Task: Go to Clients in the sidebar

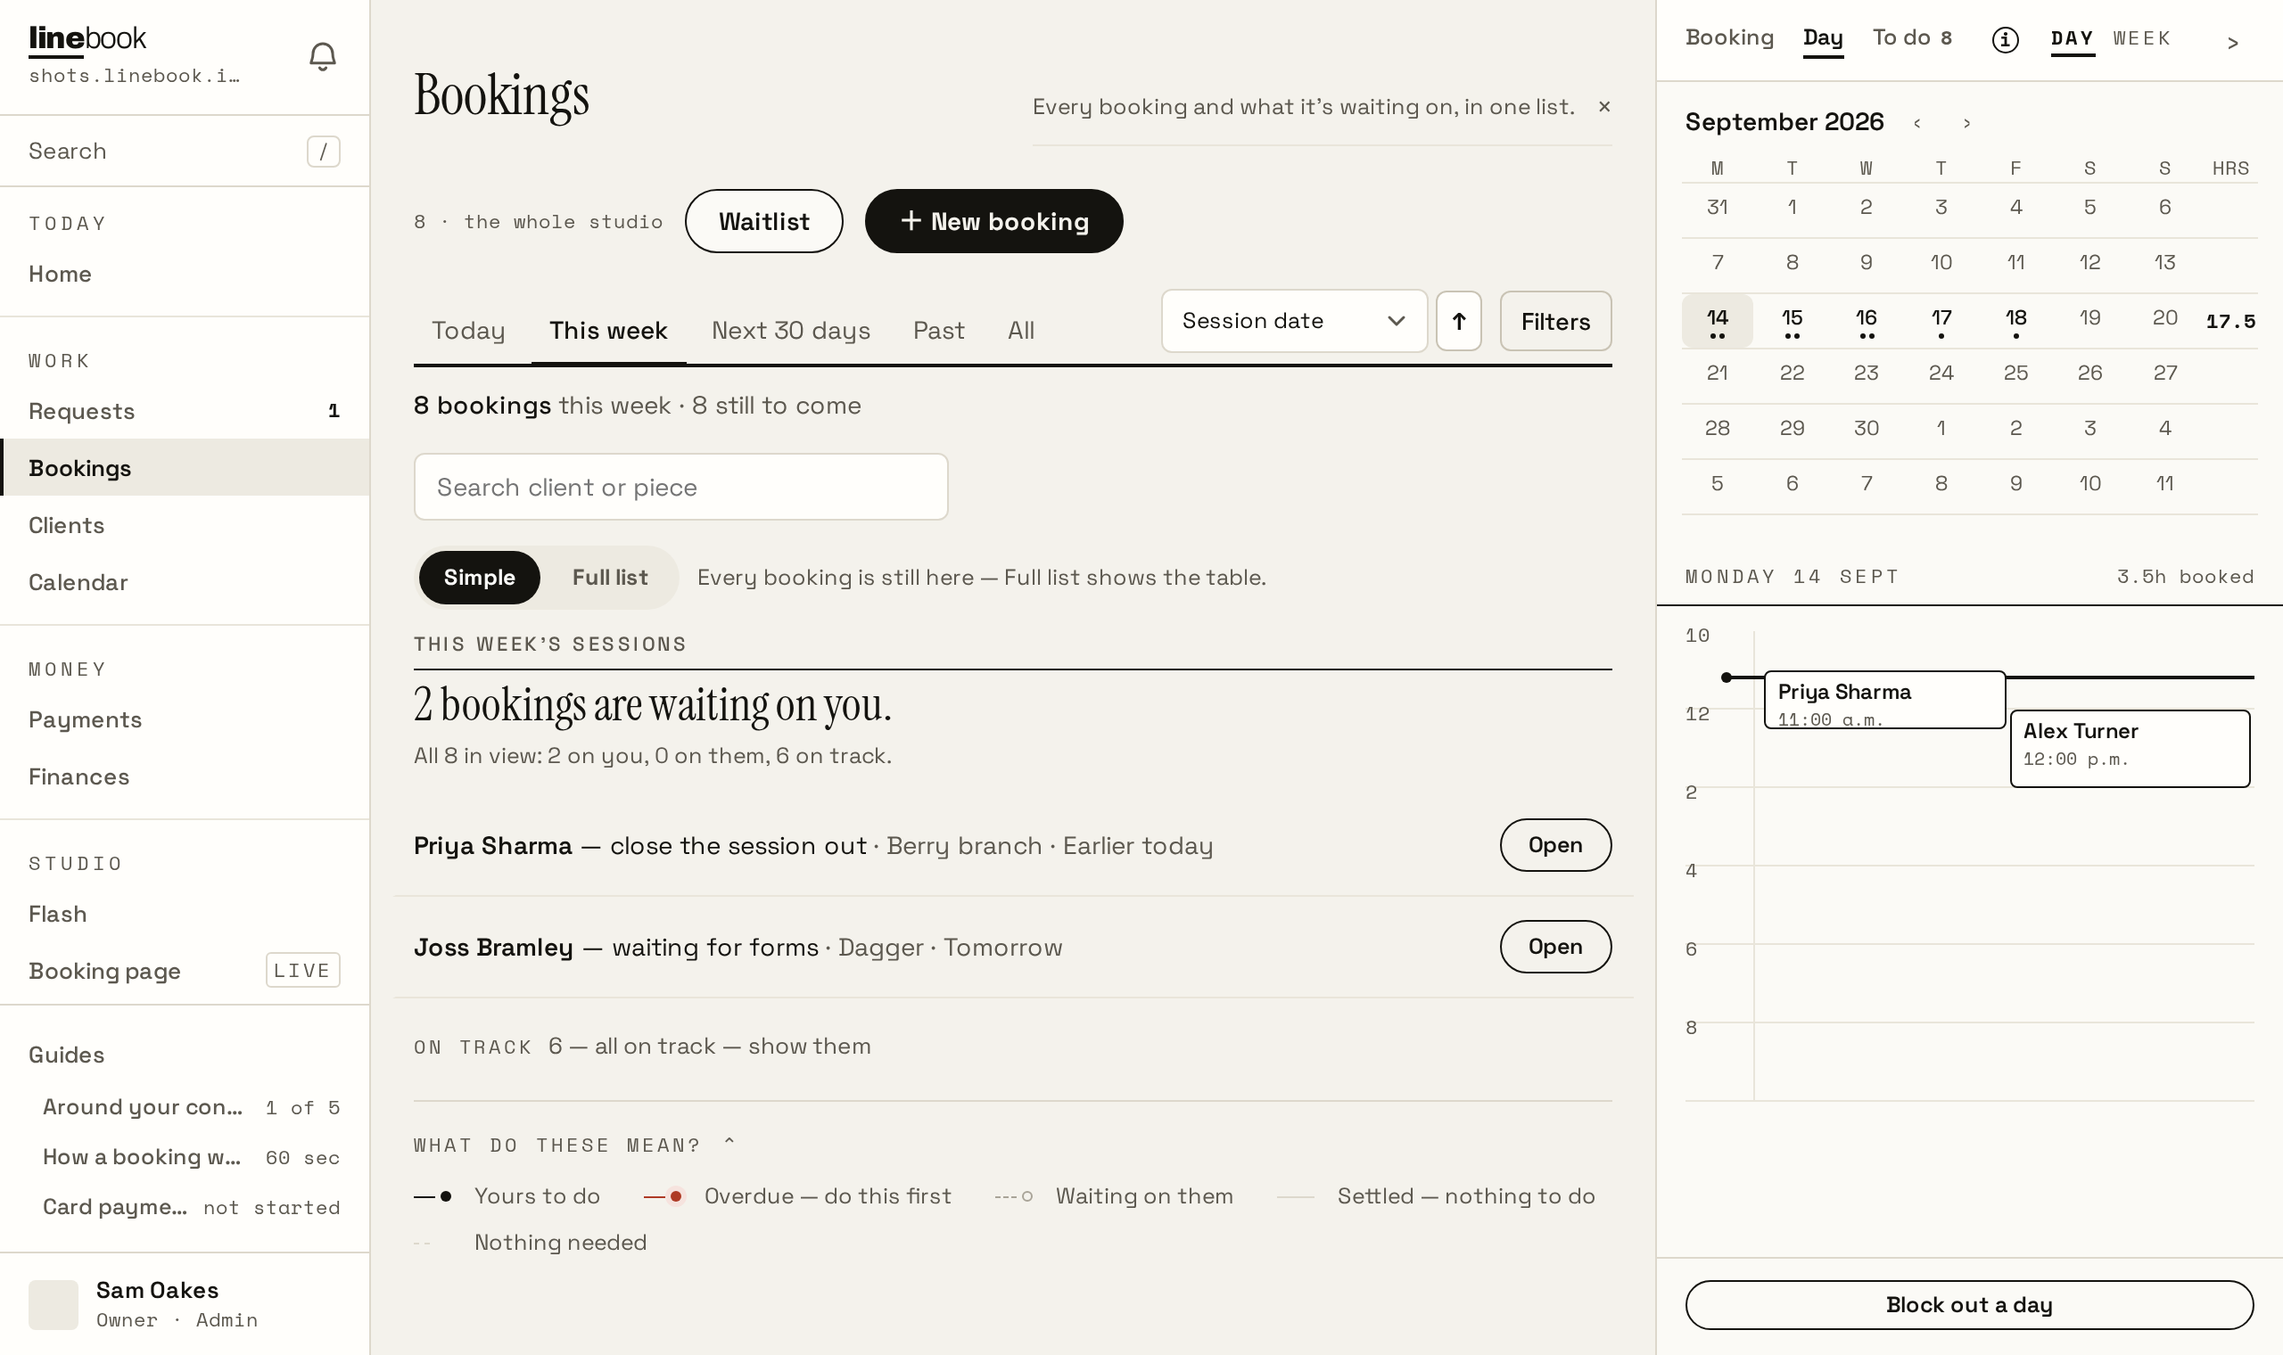Action: tap(185, 525)
